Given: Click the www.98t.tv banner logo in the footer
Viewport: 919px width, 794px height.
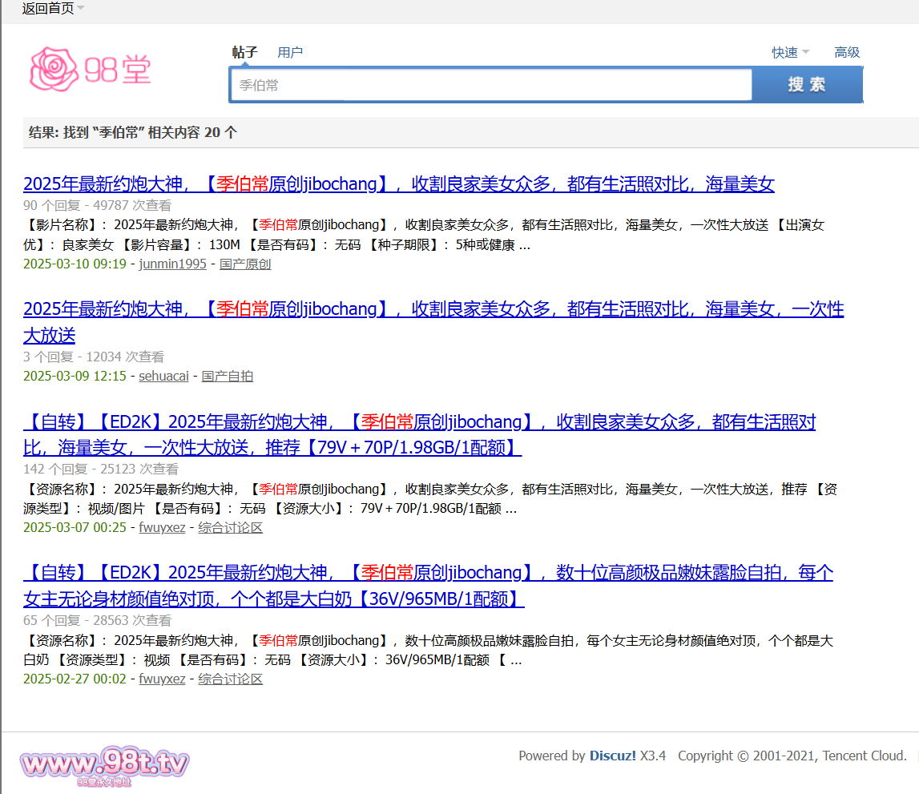Looking at the screenshot, I should point(105,765).
